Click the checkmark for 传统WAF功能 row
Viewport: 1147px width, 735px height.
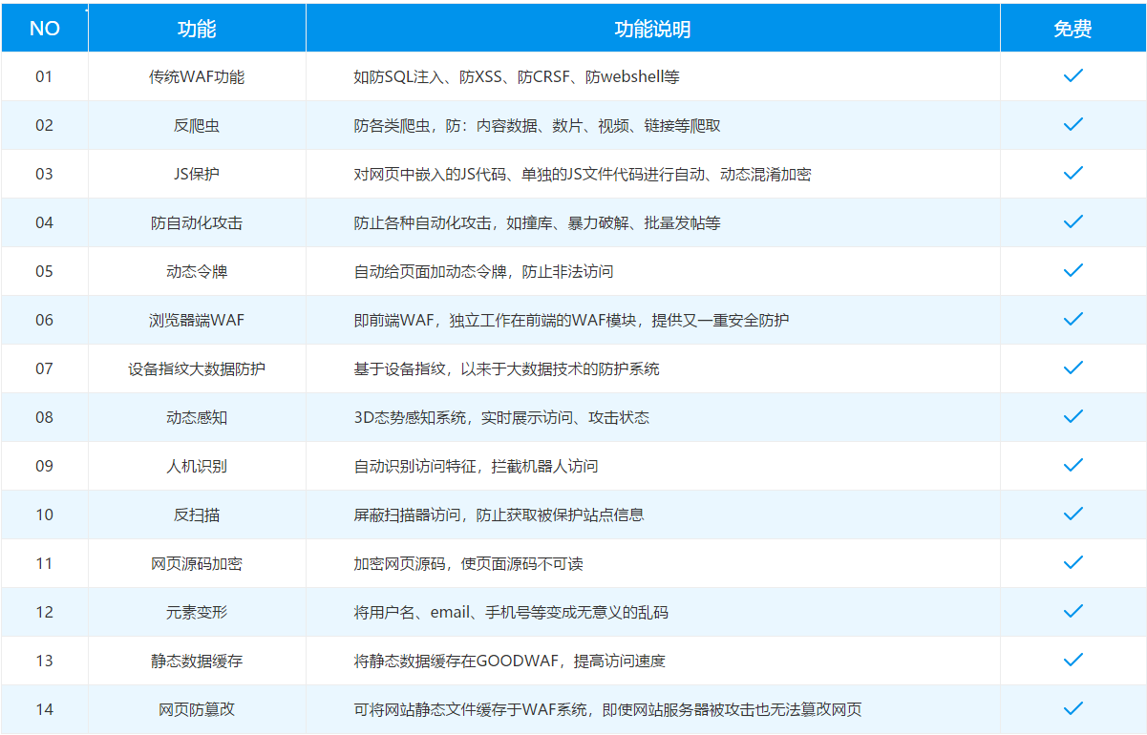[x=1073, y=75]
